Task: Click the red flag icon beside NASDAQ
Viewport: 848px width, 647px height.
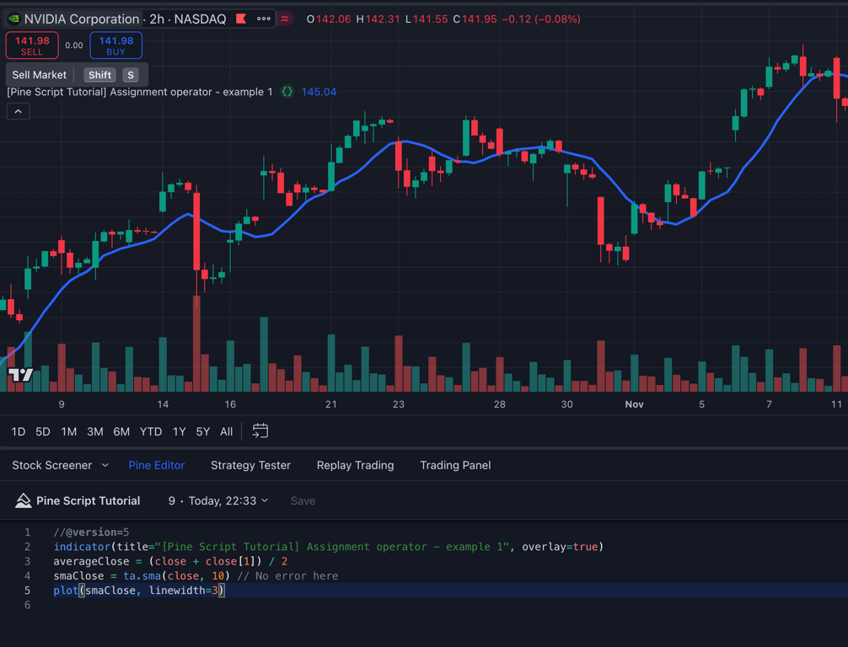Action: (242, 19)
